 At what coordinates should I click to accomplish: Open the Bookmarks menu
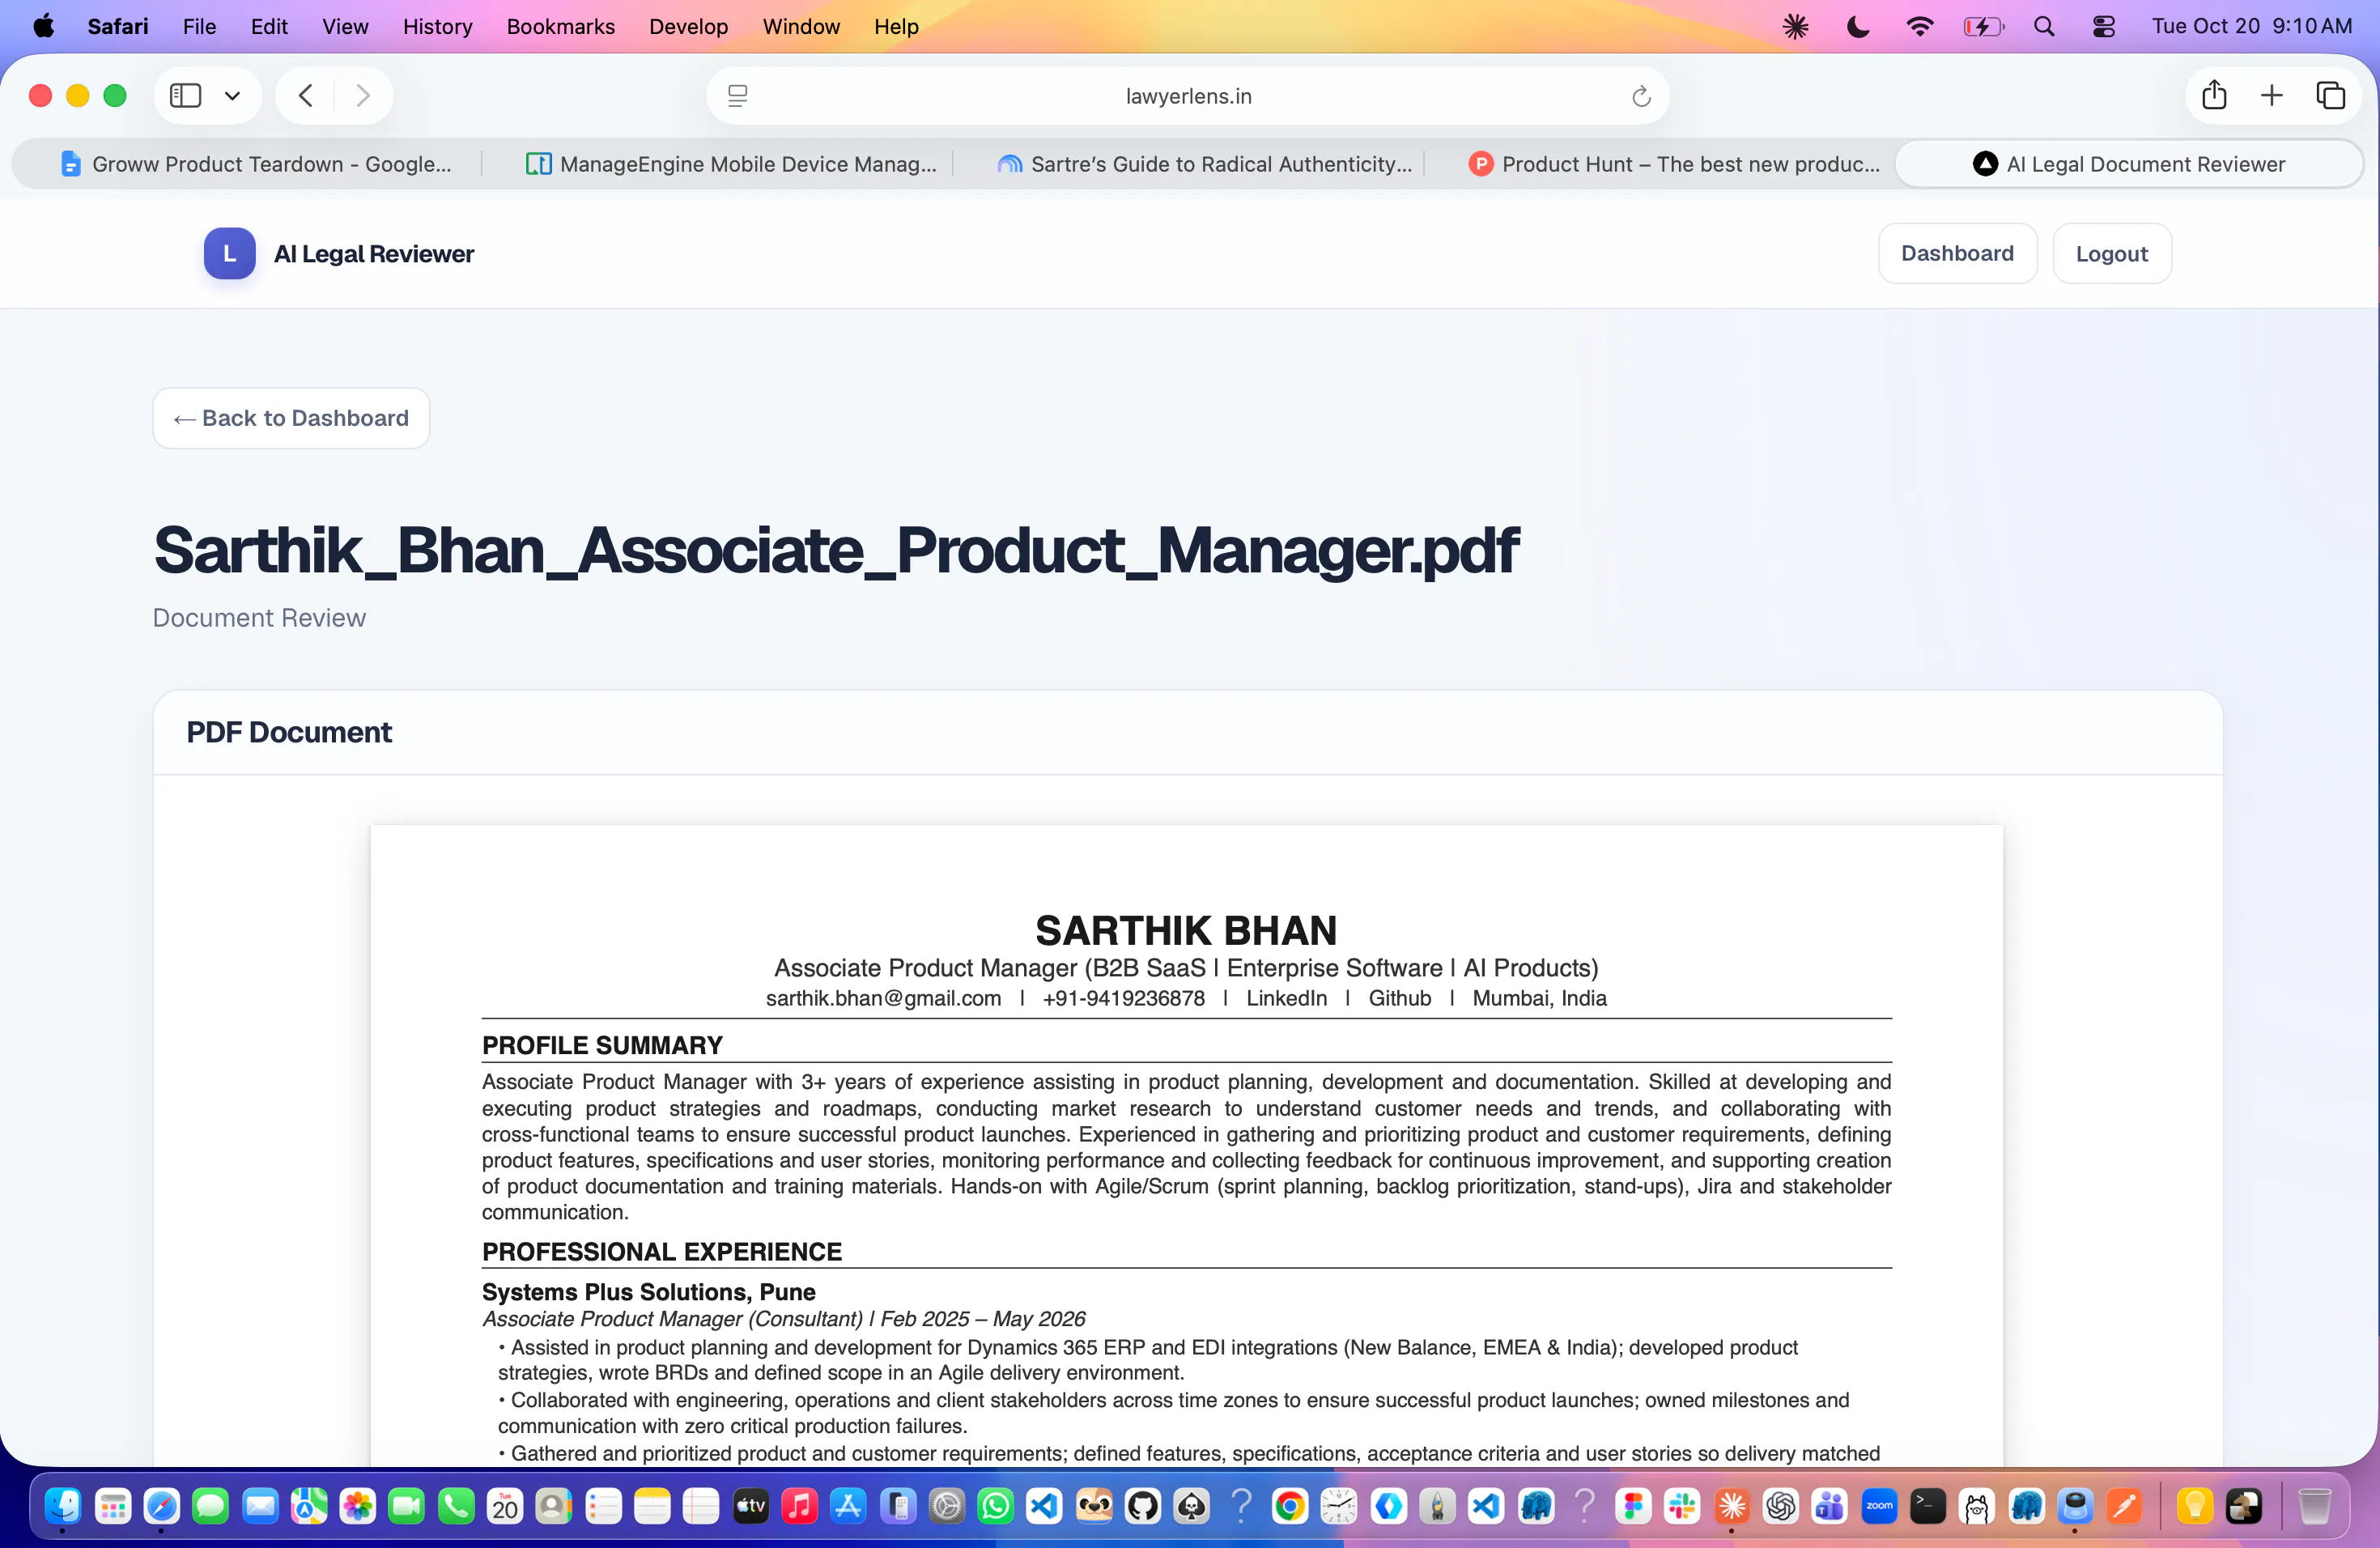[560, 26]
